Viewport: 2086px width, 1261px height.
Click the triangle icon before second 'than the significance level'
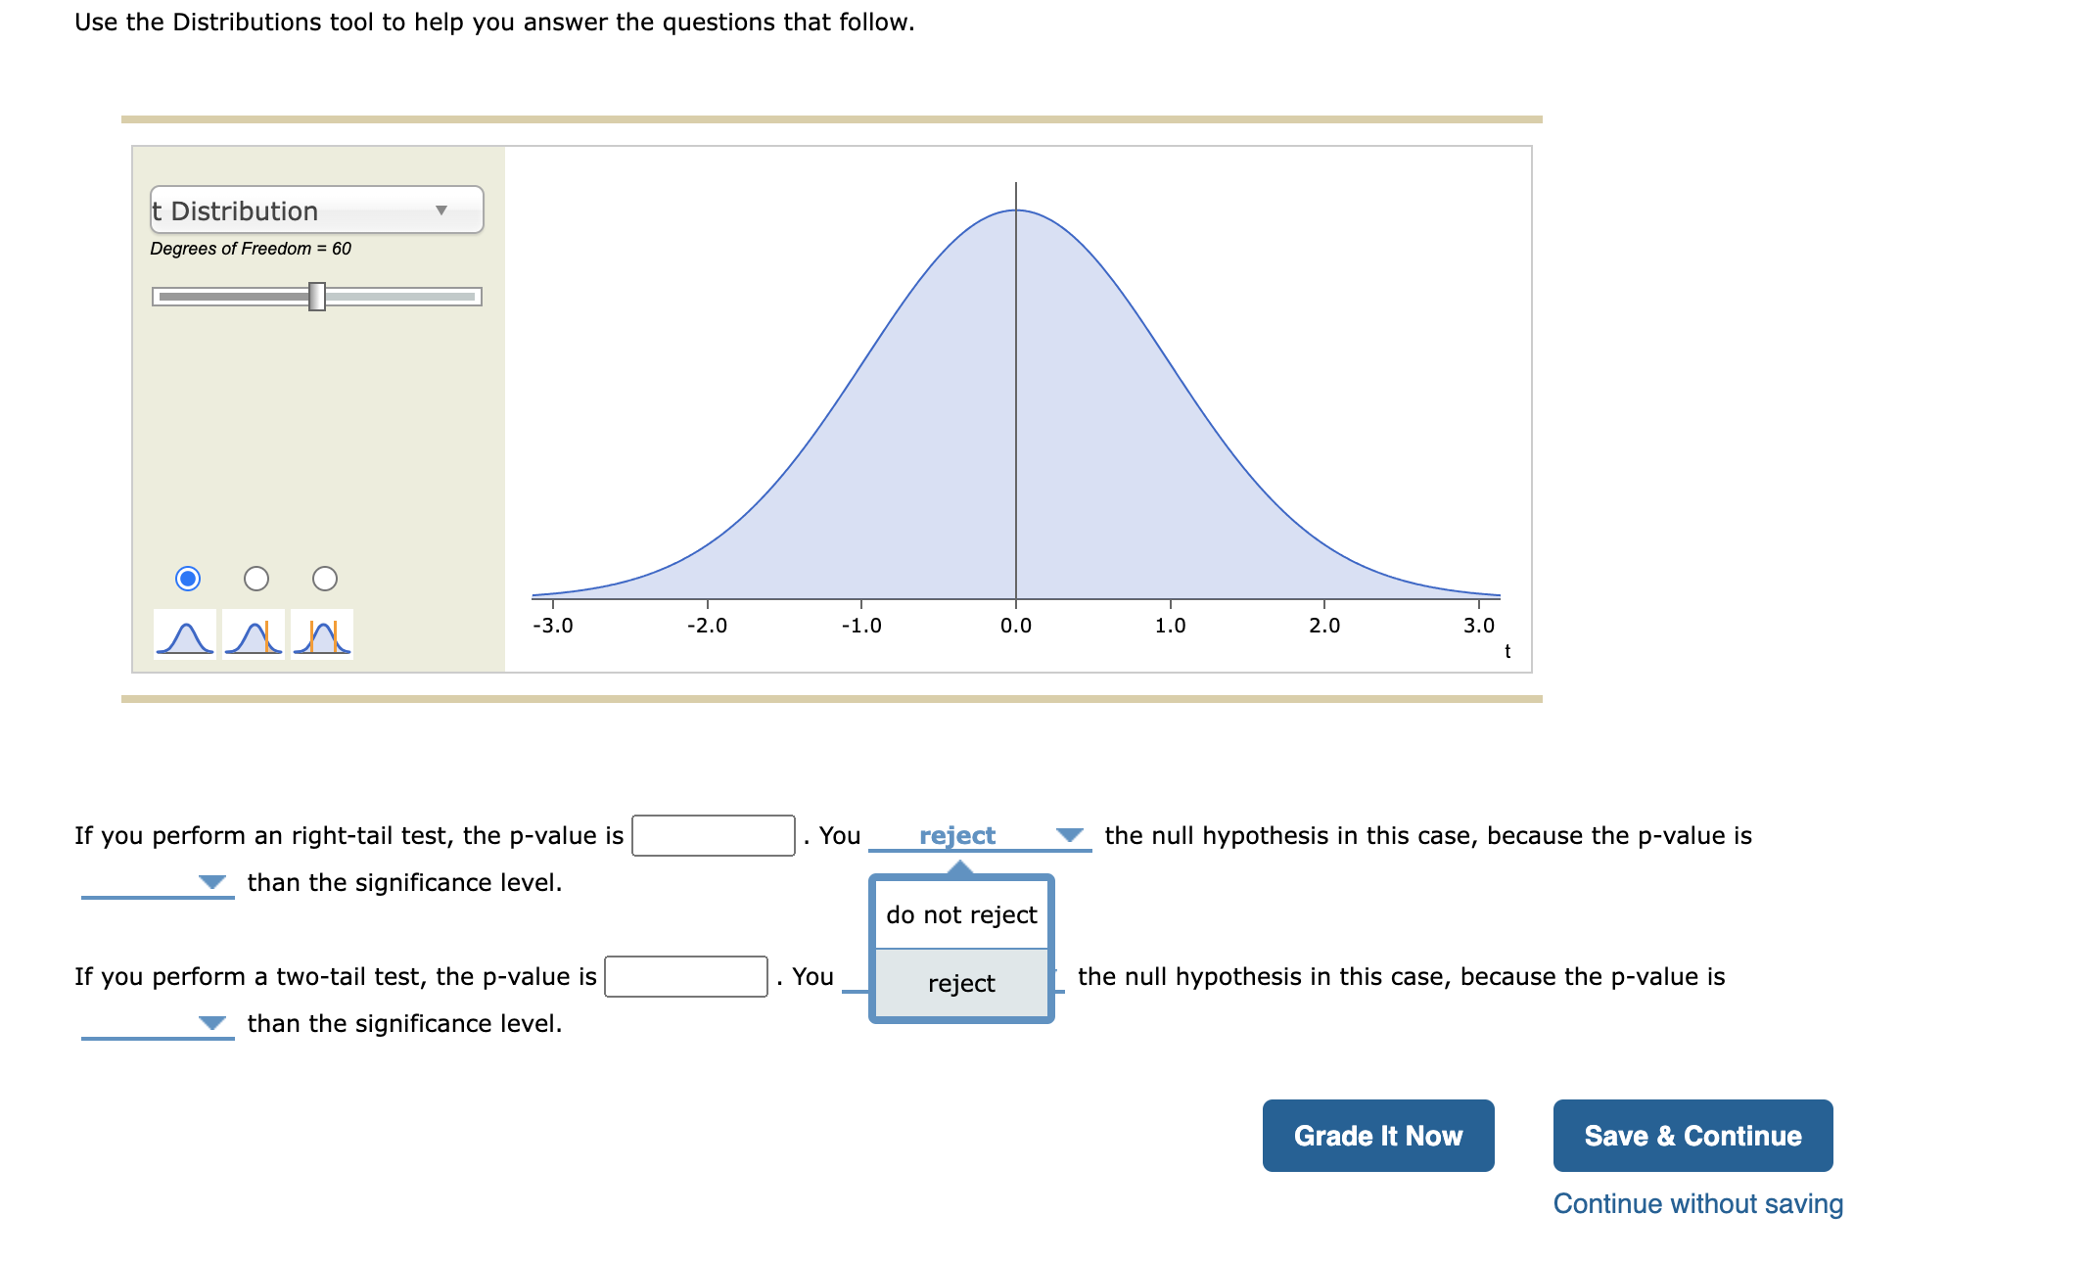[213, 1023]
